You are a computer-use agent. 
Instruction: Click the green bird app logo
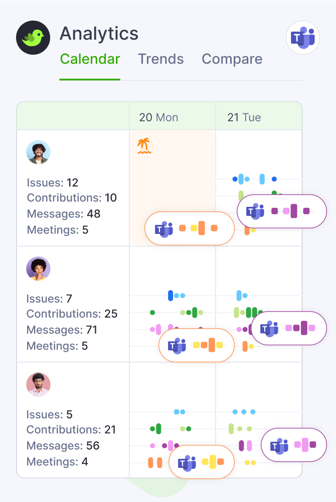pos(34,38)
